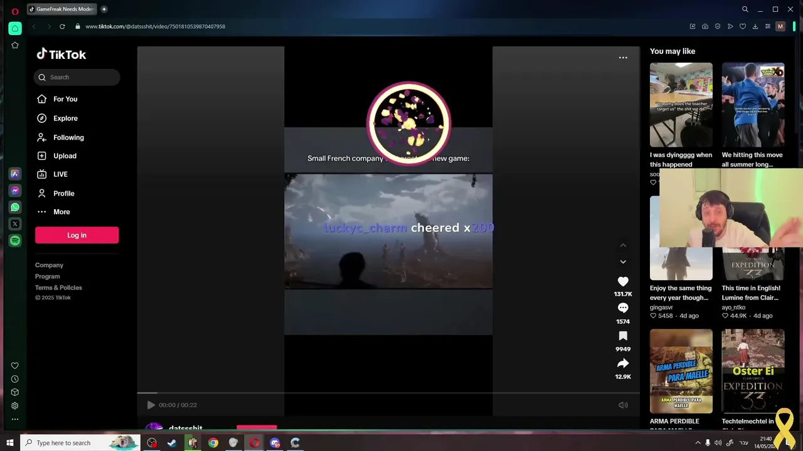Image resolution: width=803 pixels, height=451 pixels.
Task: Like the video with heart icon
Action: click(x=623, y=282)
